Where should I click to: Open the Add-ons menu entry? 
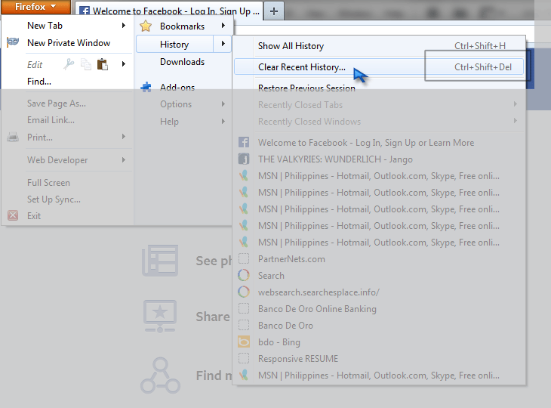click(x=177, y=87)
